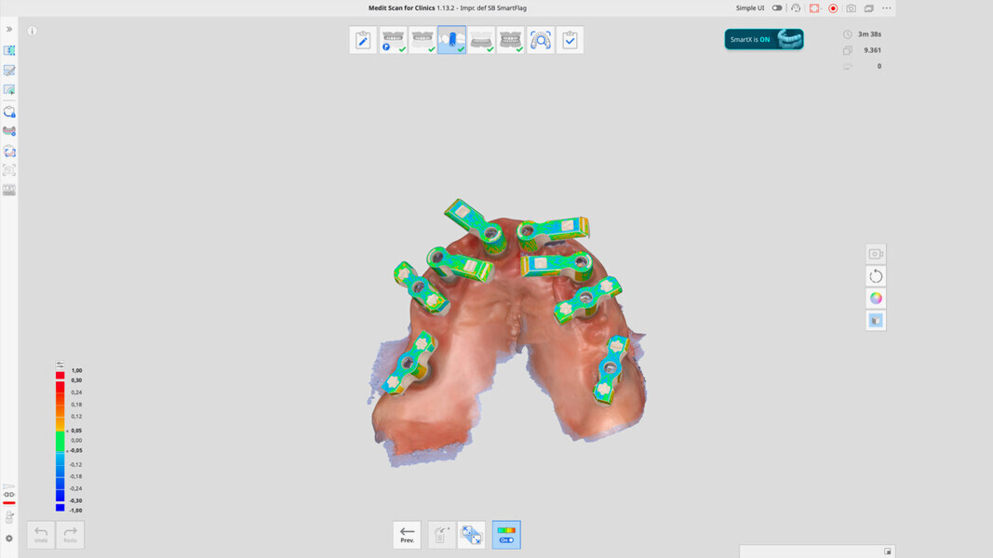Expand the capture area options dropdown
The height and width of the screenshot is (558, 993).
(822, 7)
